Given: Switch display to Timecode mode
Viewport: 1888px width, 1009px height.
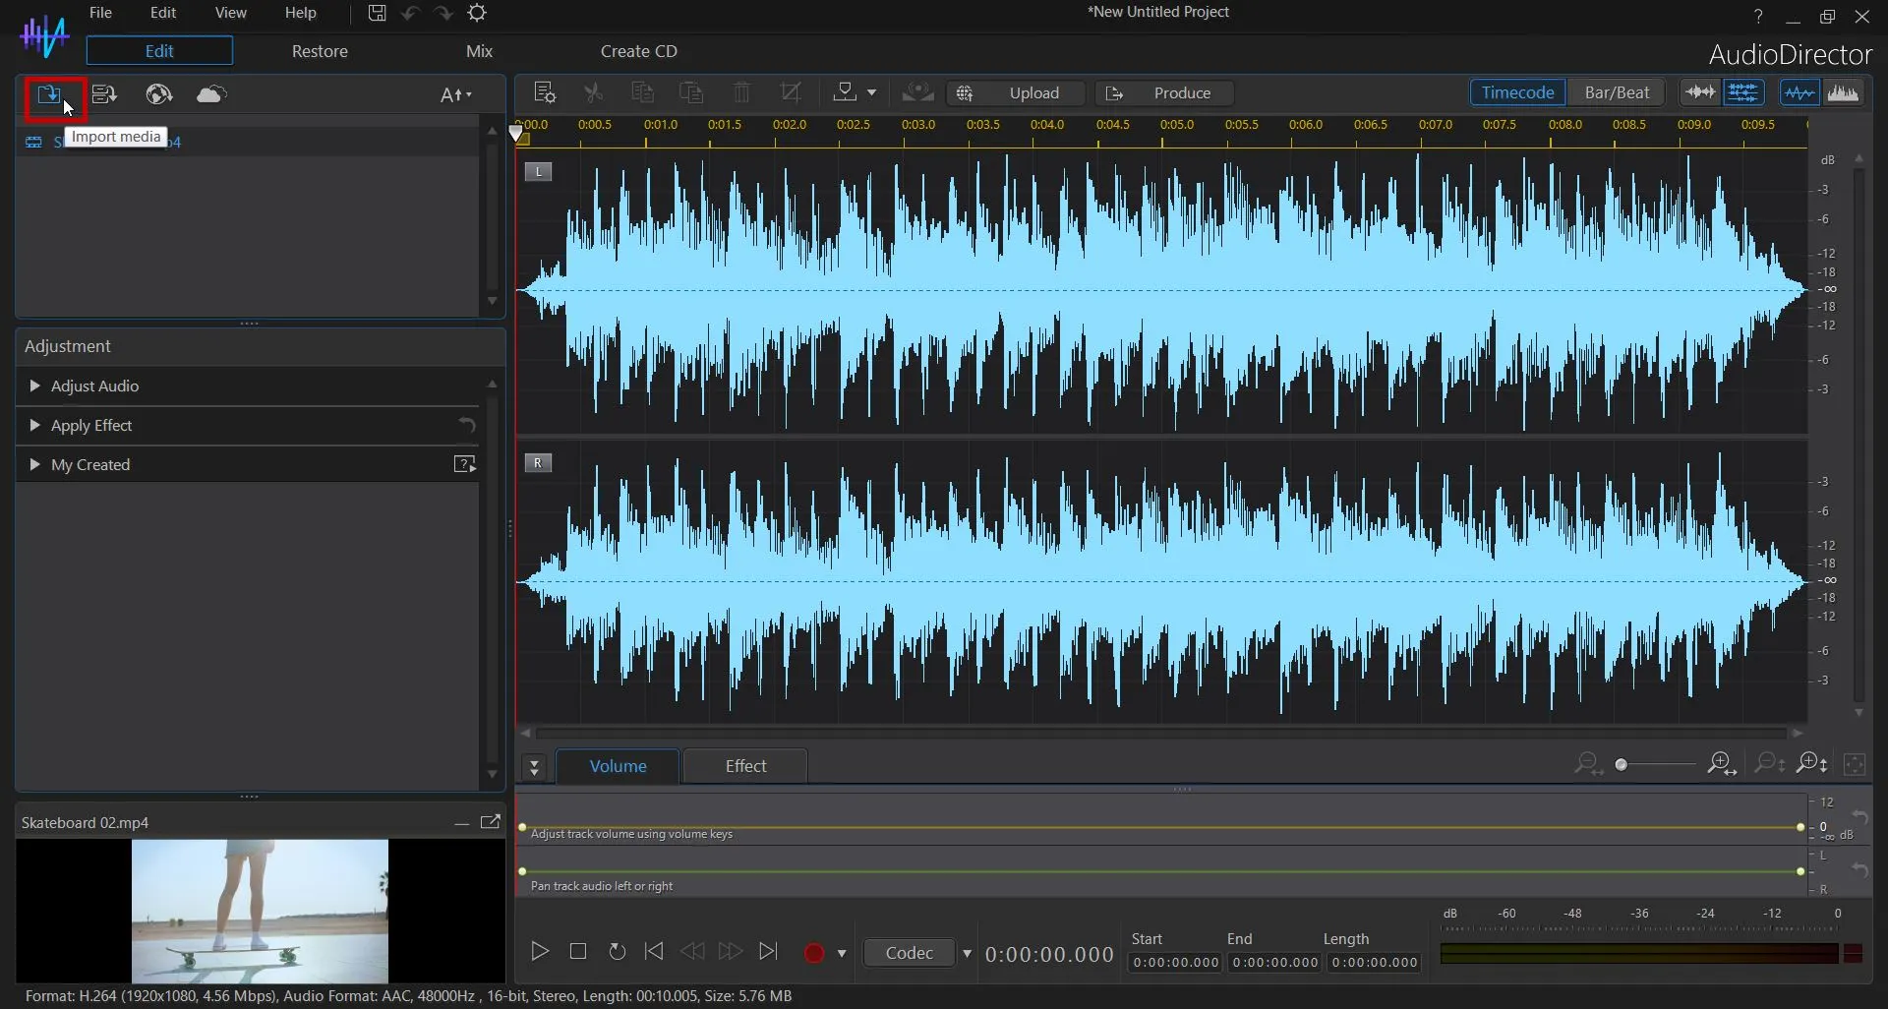Looking at the screenshot, I should click(x=1516, y=91).
